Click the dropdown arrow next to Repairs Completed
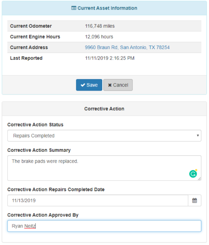Image resolution: width=209 pixels, height=245 pixels. tap(198, 135)
